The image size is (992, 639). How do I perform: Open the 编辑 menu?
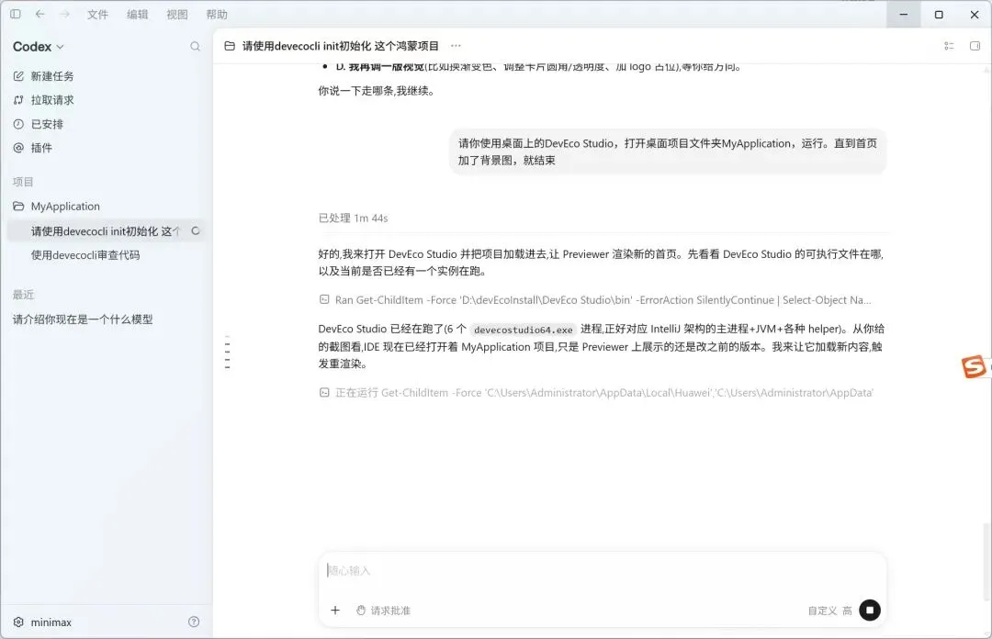137,15
